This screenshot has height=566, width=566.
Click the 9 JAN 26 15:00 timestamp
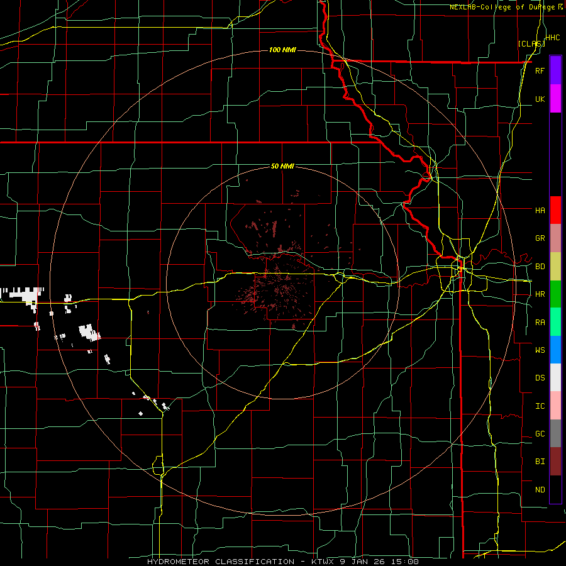[379, 562]
